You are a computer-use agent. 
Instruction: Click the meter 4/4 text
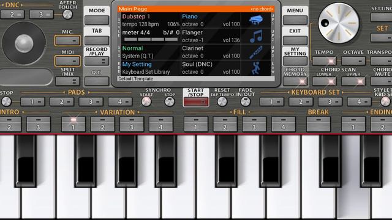click(136, 32)
